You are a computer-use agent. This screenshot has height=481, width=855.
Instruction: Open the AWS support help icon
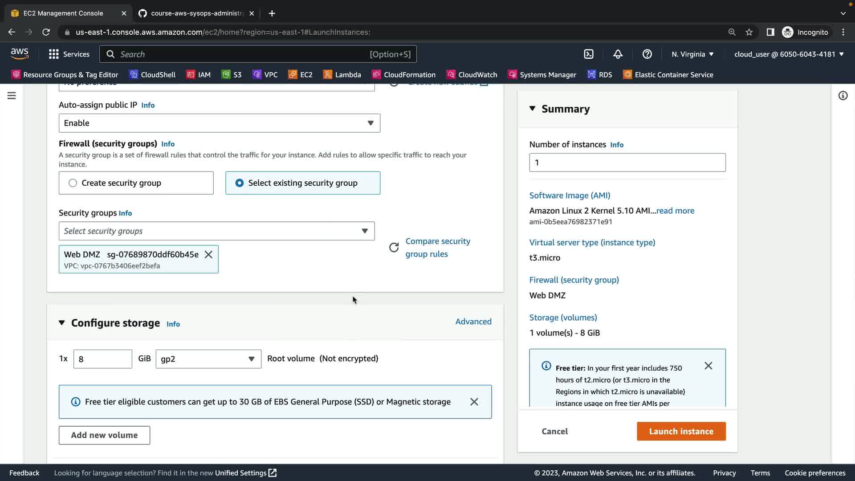(647, 54)
